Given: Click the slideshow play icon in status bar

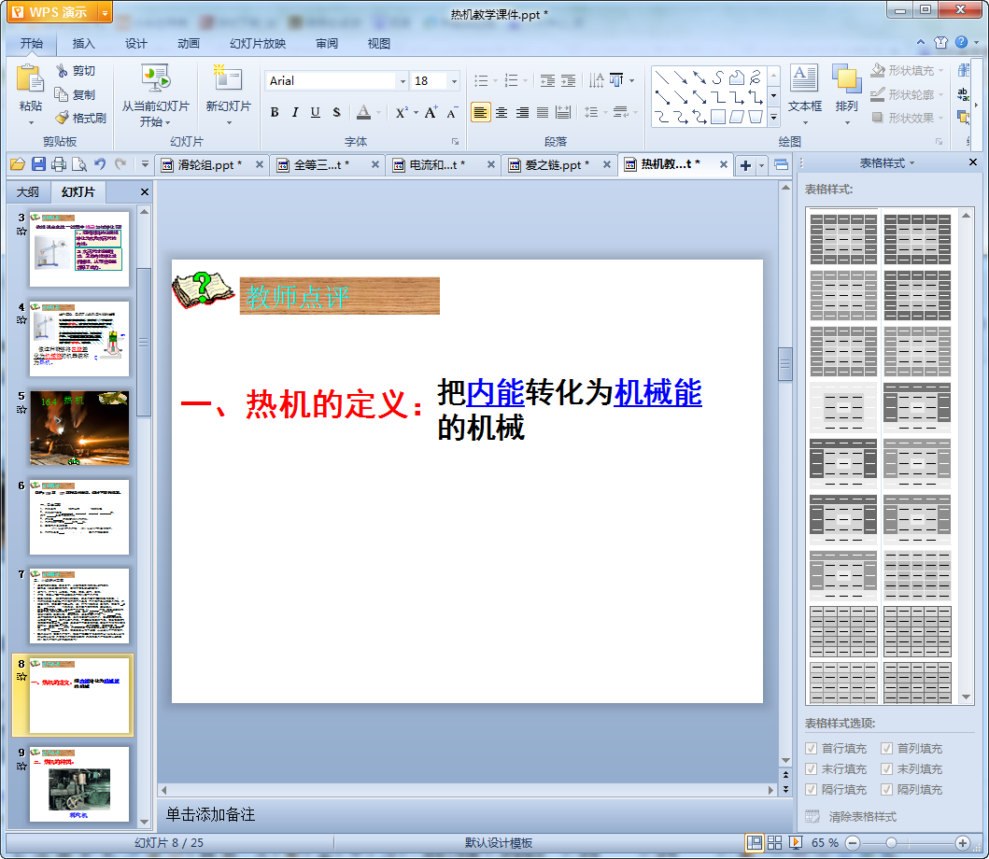Looking at the screenshot, I should point(796,842).
